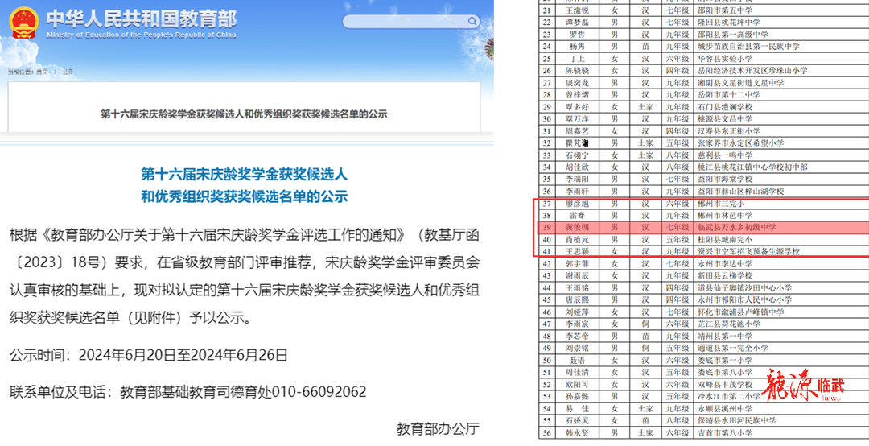Click school cell 益阳市海棠学校
Image resolution: width=869 pixels, height=446 pixels.
click(x=725, y=180)
